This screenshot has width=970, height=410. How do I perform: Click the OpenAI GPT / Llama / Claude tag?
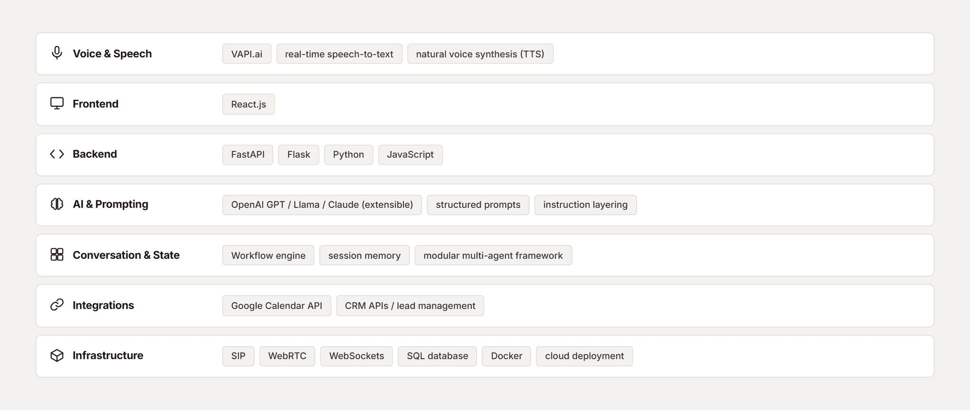(322, 205)
